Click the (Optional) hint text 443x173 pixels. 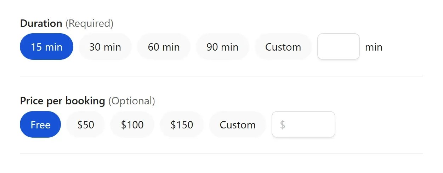pos(132,101)
